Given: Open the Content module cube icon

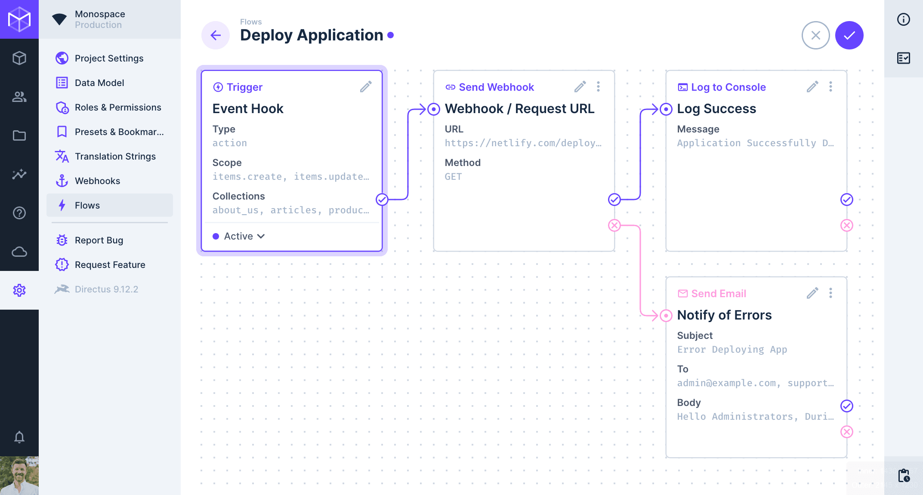Looking at the screenshot, I should click(19, 58).
